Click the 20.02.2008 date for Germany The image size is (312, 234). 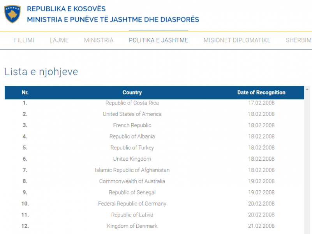261,204
